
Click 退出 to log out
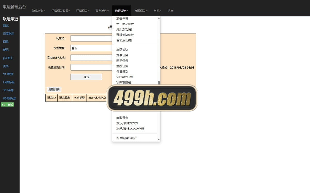[x=171, y=11]
